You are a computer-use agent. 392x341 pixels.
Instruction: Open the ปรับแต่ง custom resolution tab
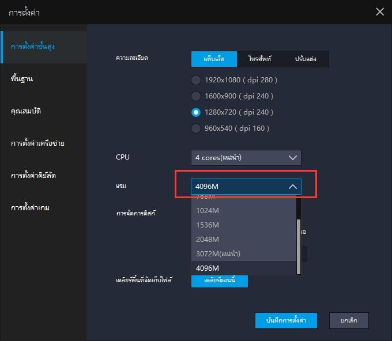pyautogui.click(x=306, y=59)
